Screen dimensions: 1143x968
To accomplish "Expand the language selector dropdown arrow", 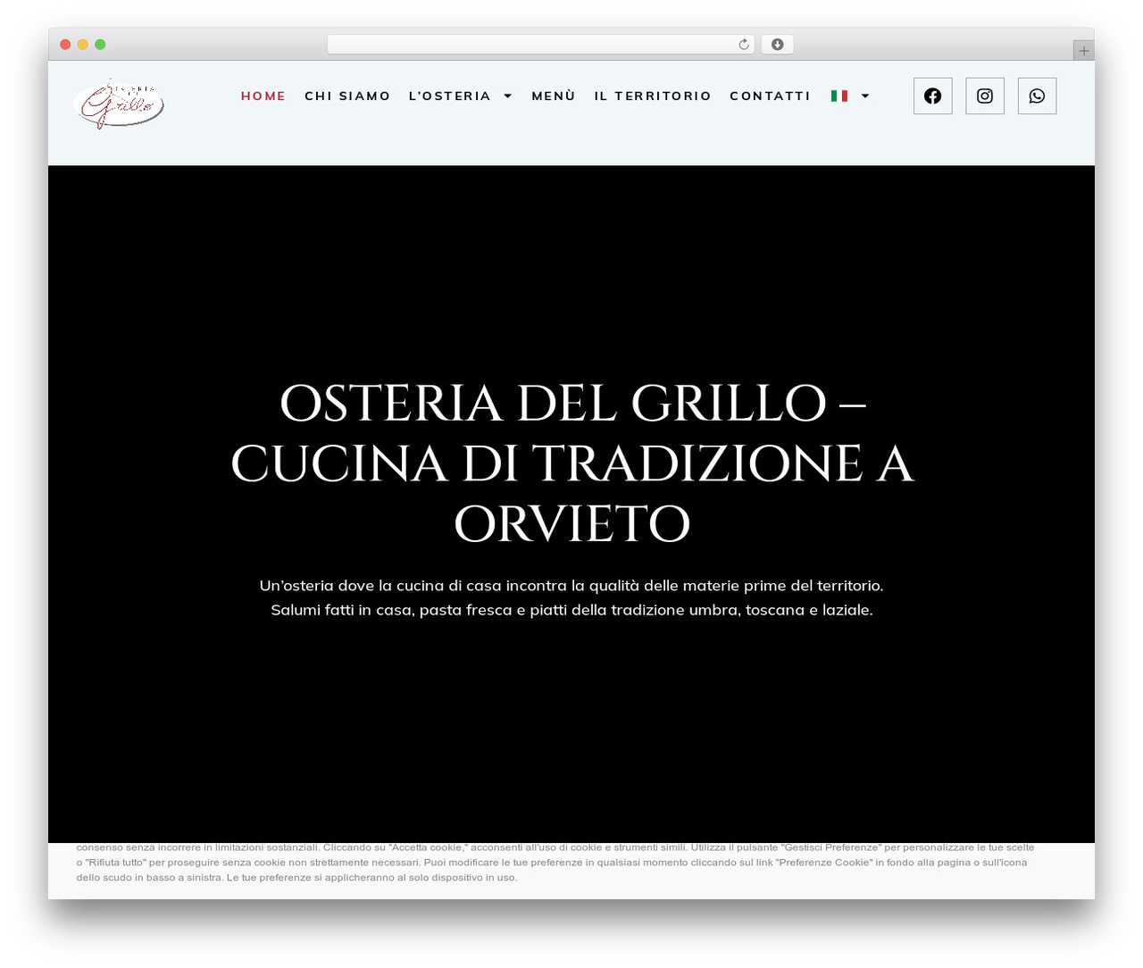I will (x=865, y=96).
